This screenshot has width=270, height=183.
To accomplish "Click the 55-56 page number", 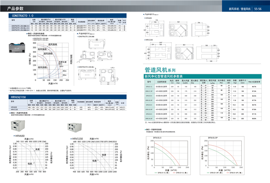I will pos(261,8).
